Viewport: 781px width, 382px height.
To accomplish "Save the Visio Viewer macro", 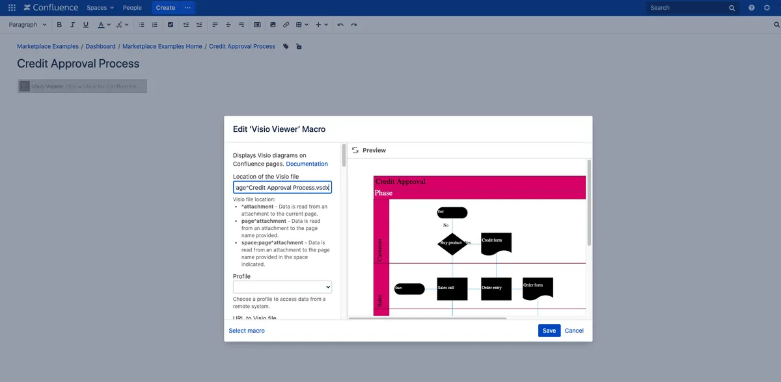I will (549, 331).
